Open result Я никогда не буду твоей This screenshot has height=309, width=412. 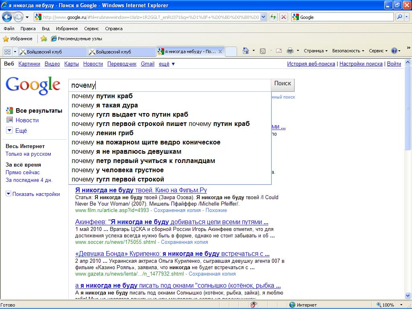pos(141,190)
